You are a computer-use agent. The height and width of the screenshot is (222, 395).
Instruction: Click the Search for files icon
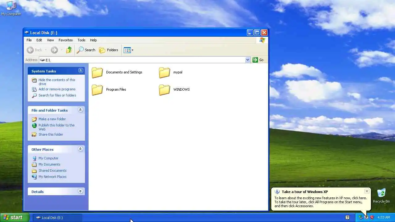click(34, 95)
